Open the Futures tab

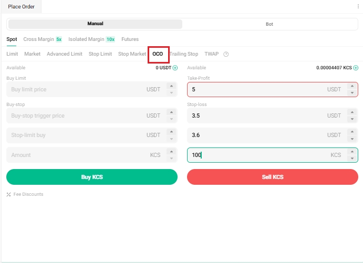130,39
